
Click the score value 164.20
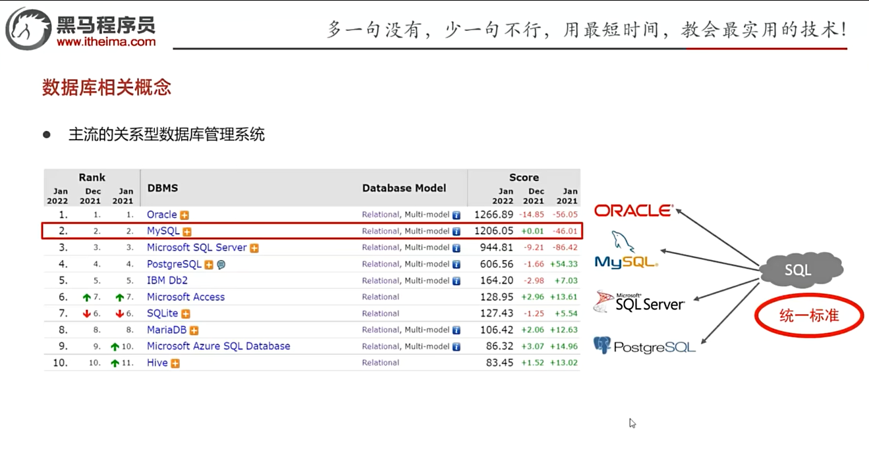coord(497,280)
